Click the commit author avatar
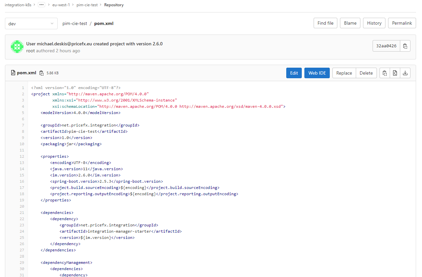Screen dimensions: 422x277 click(x=17, y=47)
